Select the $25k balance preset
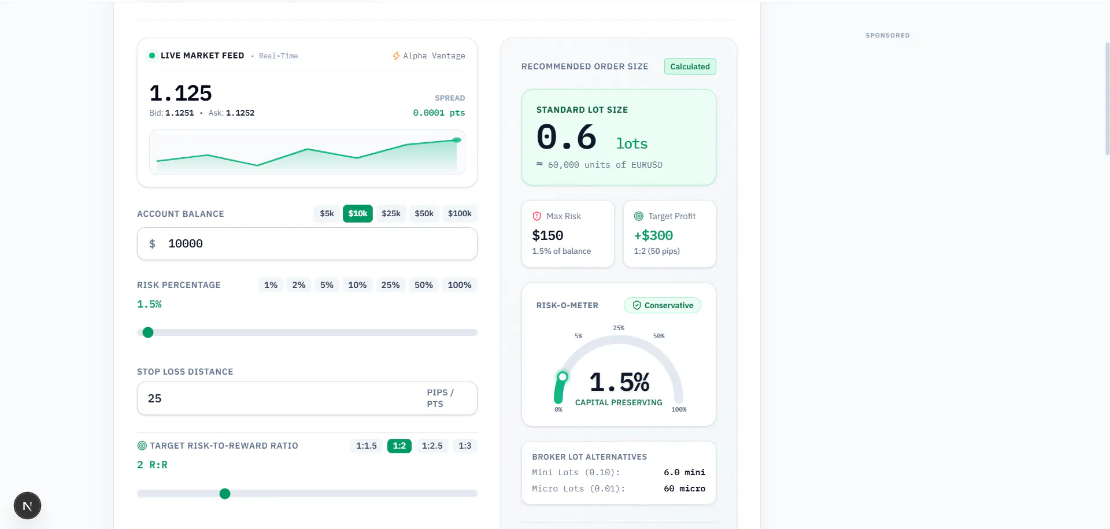The image size is (1110, 529). point(391,213)
